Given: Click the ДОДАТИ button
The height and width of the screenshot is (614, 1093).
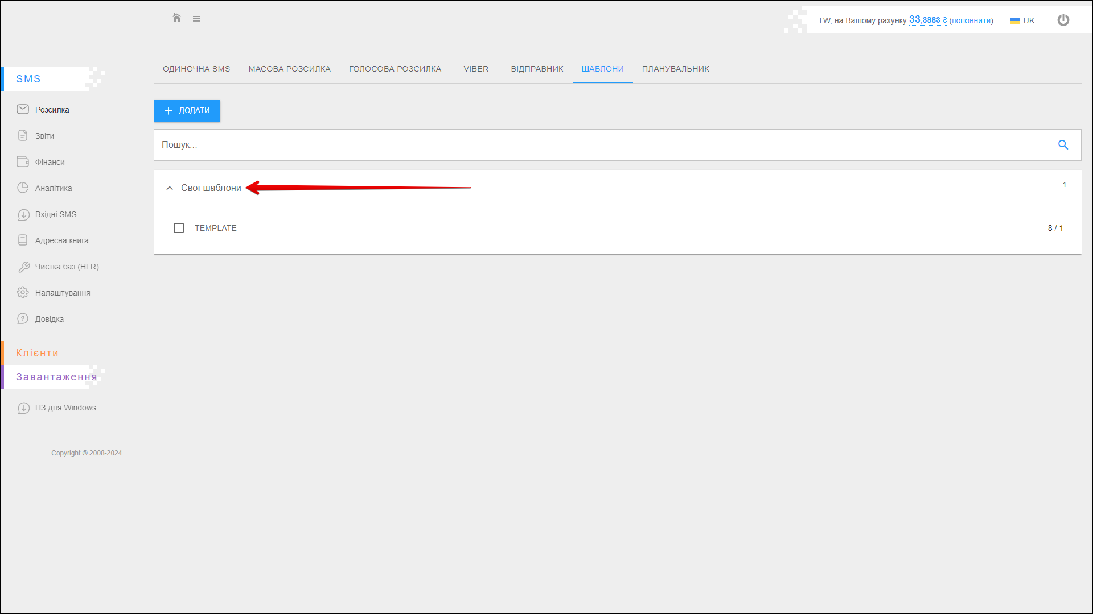Looking at the screenshot, I should click(187, 111).
